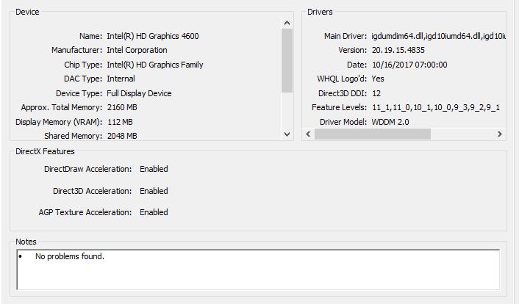Click the AGP Texture Acceleration Enabled status

(x=154, y=212)
